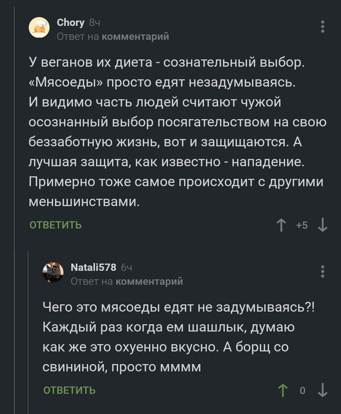Image resolution: width=341 pixels, height=414 pixels.
Task: Click Chory's chef avatar icon
Action: [39, 27]
